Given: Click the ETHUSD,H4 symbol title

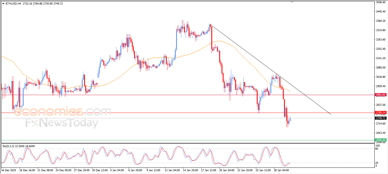Looking at the screenshot, I should pyautogui.click(x=13, y=4).
